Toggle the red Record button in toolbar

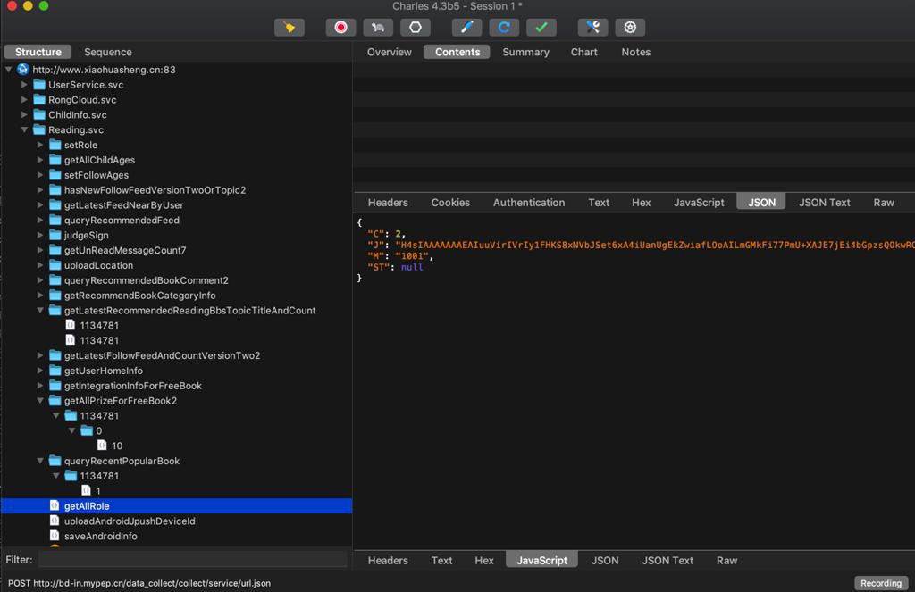340,28
